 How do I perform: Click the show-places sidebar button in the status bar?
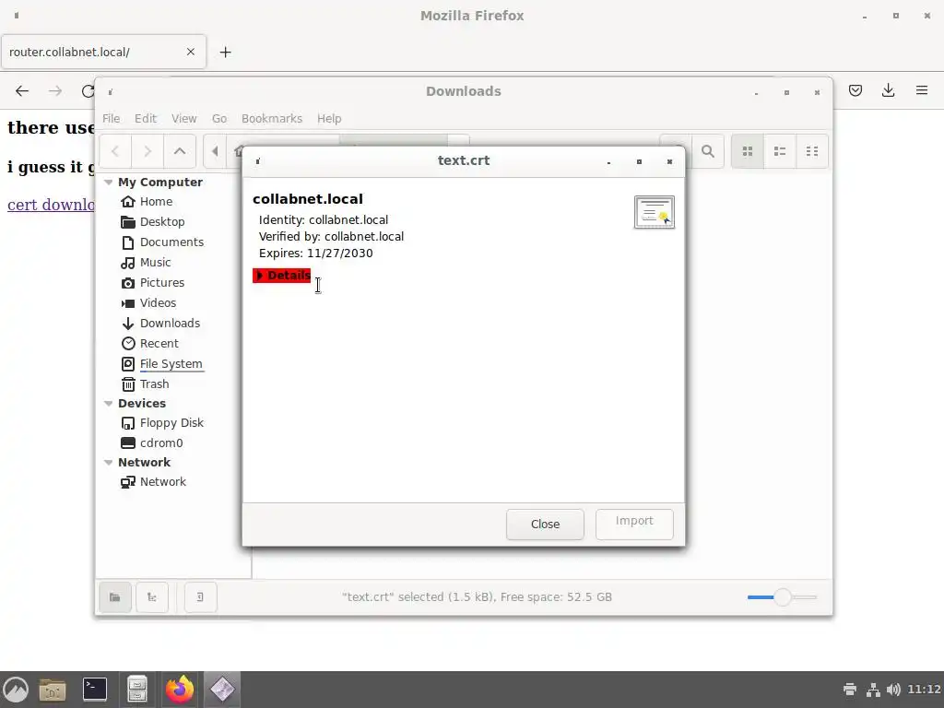coord(115,597)
